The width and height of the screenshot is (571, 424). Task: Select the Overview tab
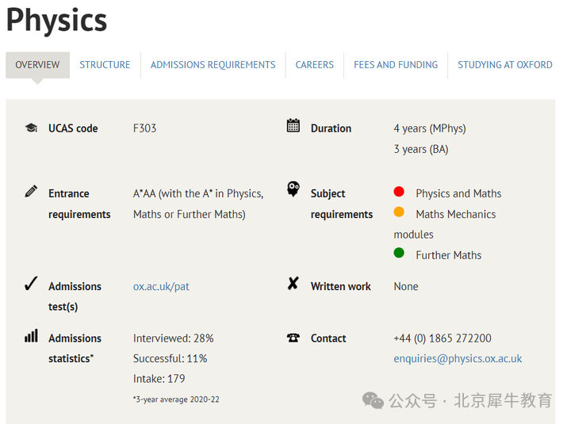coord(37,65)
